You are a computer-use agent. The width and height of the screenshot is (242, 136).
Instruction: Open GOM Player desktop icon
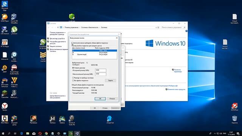pos(5,18)
